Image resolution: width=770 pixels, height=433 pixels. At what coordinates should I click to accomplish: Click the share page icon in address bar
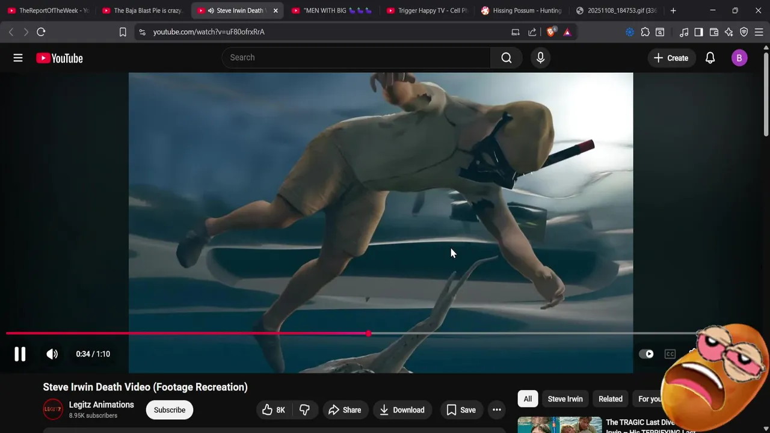coord(532,32)
